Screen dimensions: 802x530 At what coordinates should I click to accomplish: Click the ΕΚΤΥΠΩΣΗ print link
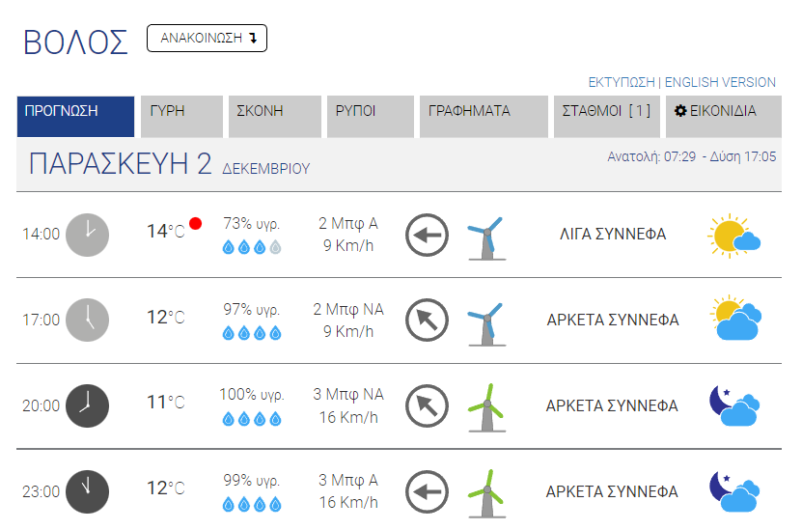pos(622,82)
